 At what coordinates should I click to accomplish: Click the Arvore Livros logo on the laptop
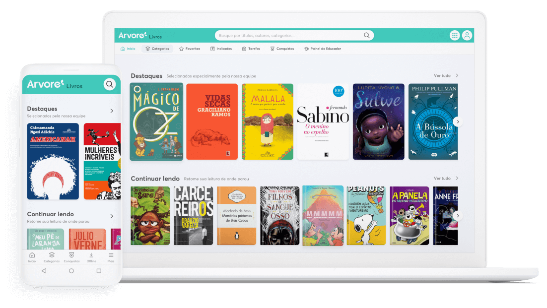[140, 36]
